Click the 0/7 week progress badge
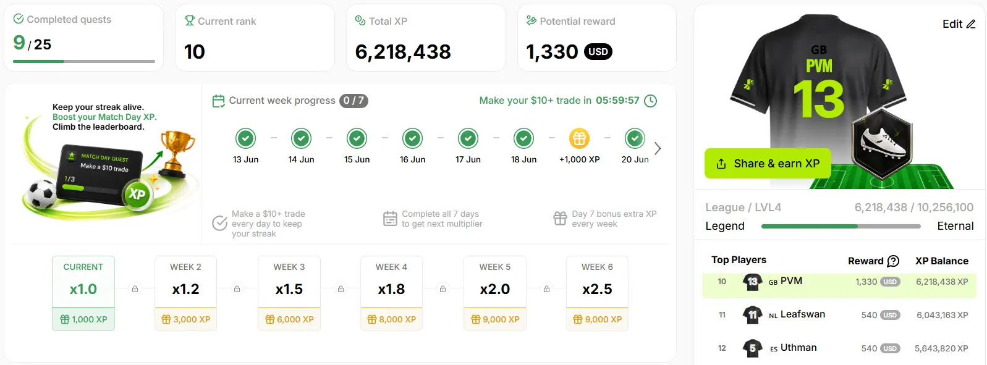The width and height of the screenshot is (987, 365). [354, 101]
